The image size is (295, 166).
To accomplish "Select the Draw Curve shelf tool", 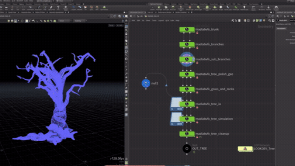I will [38, 8].
